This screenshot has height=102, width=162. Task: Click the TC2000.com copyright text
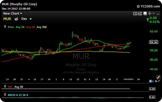pos(148,6)
